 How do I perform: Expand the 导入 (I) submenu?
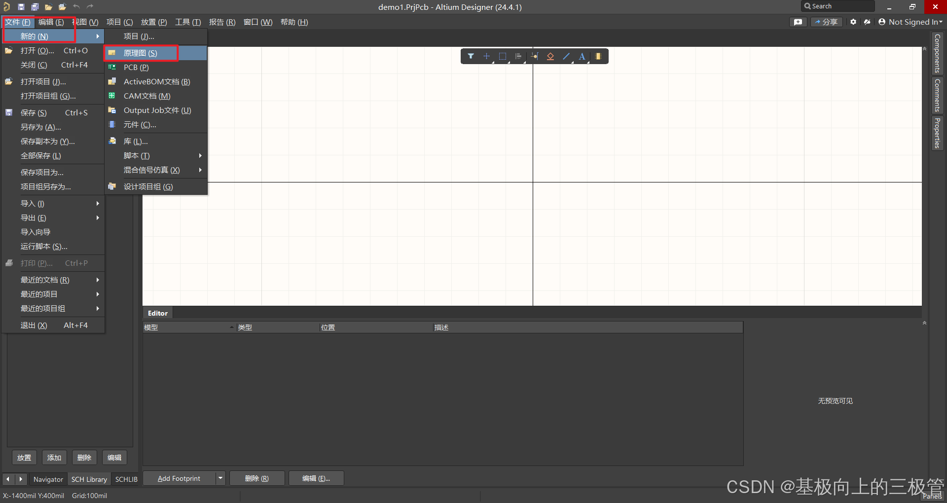click(53, 204)
